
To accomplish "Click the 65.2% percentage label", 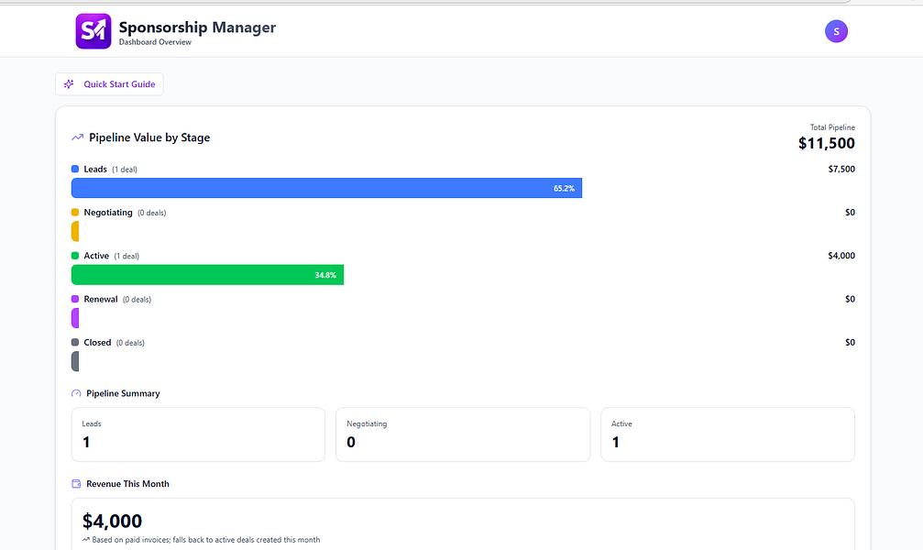I will 564,189.
